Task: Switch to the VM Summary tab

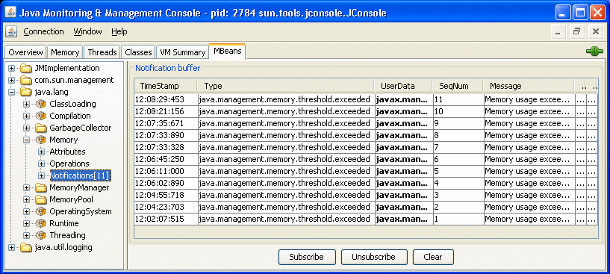Action: tap(182, 52)
